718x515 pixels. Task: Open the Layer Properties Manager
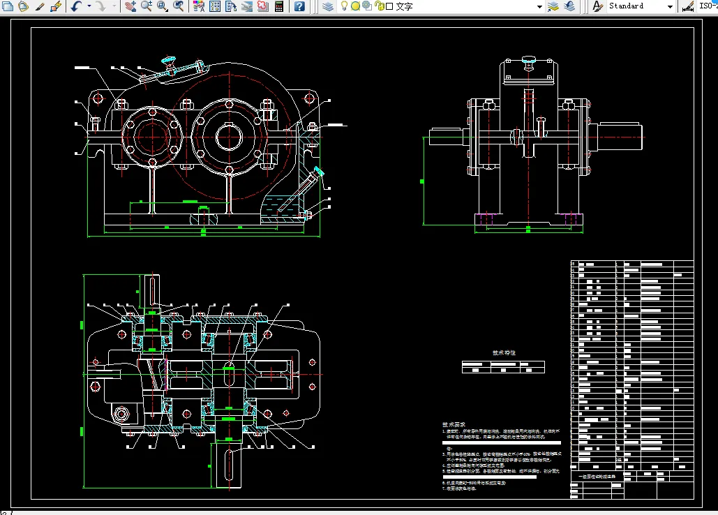[328, 6]
